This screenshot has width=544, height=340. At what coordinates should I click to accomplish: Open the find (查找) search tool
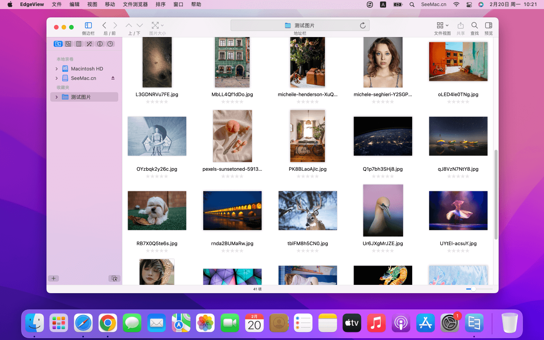pyautogui.click(x=474, y=25)
